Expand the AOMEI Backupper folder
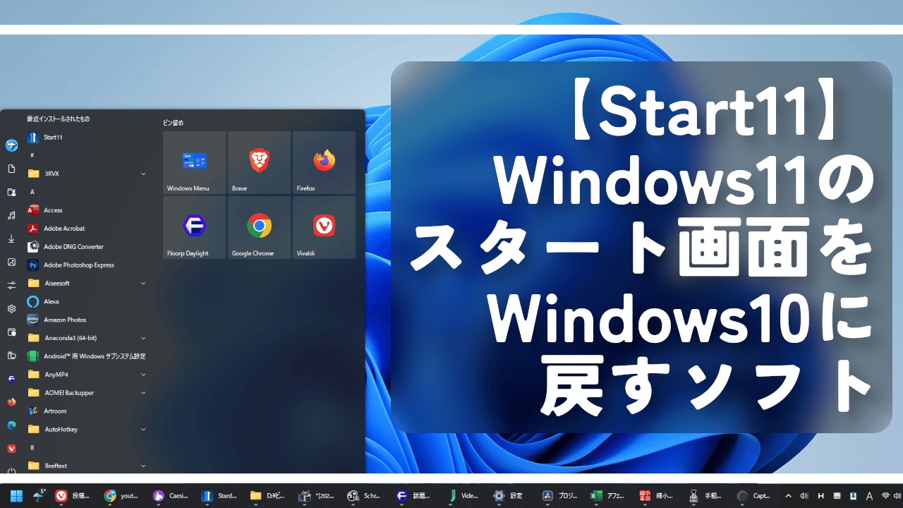Screen dimensions: 903x508 tap(86, 392)
